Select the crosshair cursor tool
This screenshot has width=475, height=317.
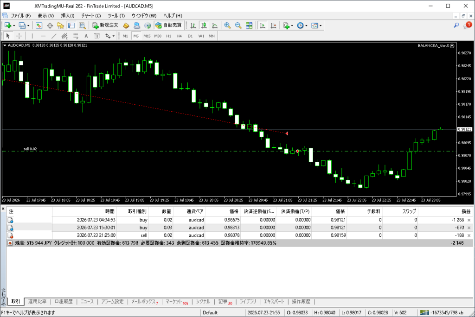[19, 36]
